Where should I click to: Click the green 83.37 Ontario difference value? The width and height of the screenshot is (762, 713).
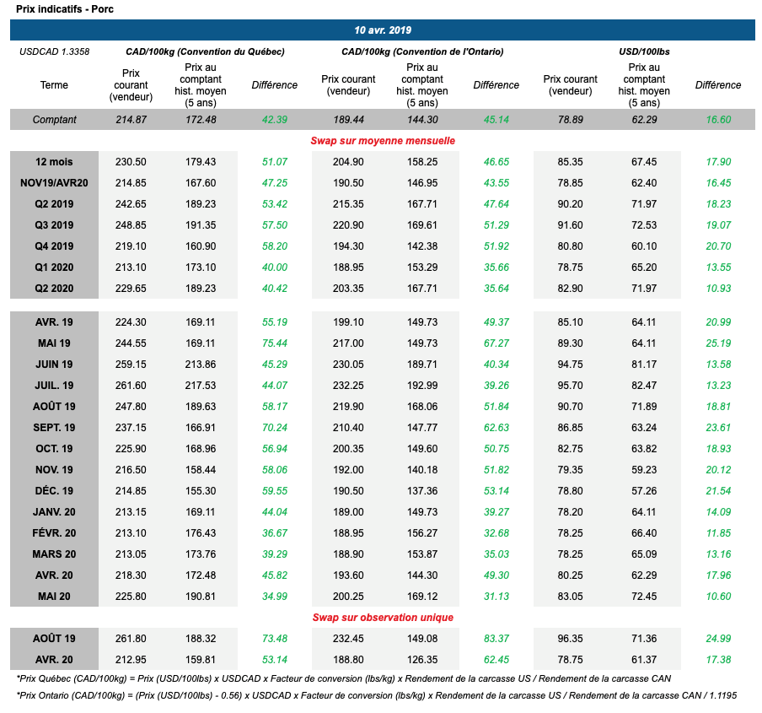[496, 639]
